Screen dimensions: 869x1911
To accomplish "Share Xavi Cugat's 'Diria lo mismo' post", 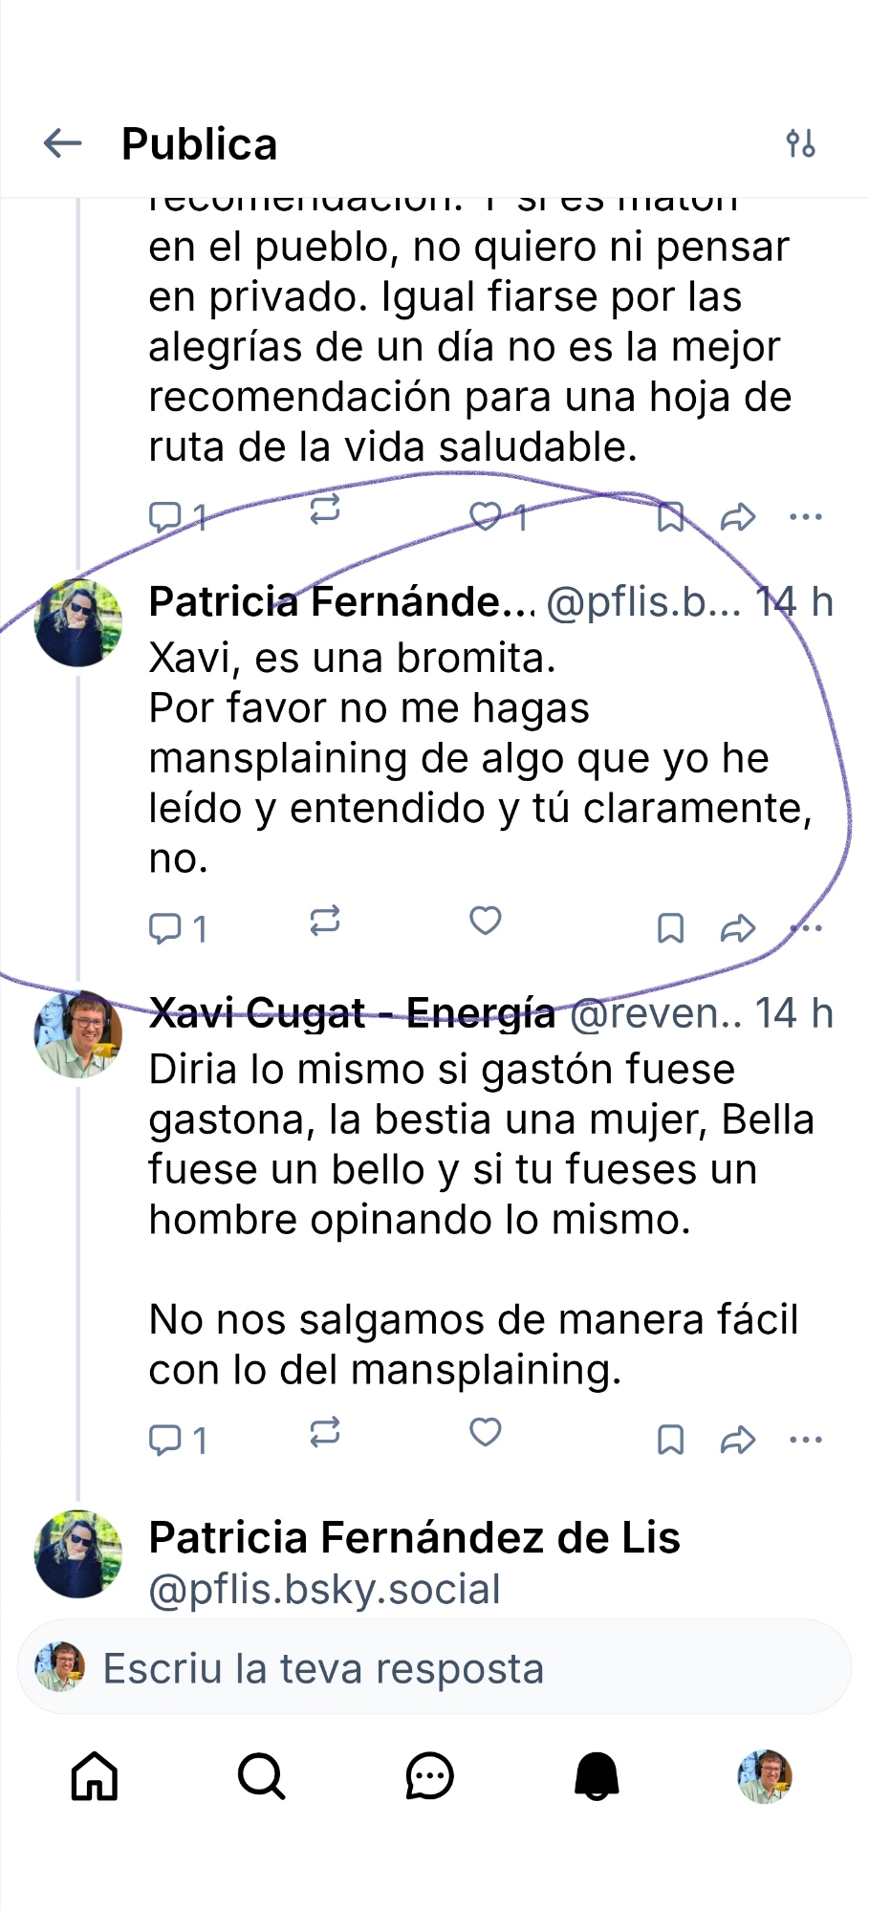I will coord(737,1439).
